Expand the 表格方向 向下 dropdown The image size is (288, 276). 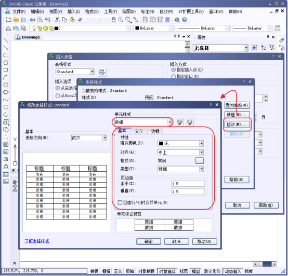pyautogui.click(x=104, y=138)
